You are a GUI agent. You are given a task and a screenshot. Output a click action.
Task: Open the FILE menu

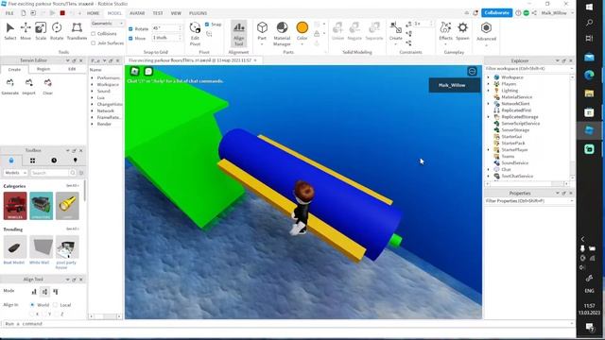click(9, 13)
